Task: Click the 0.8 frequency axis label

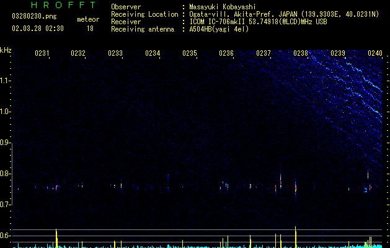Action: pyautogui.click(x=6, y=174)
